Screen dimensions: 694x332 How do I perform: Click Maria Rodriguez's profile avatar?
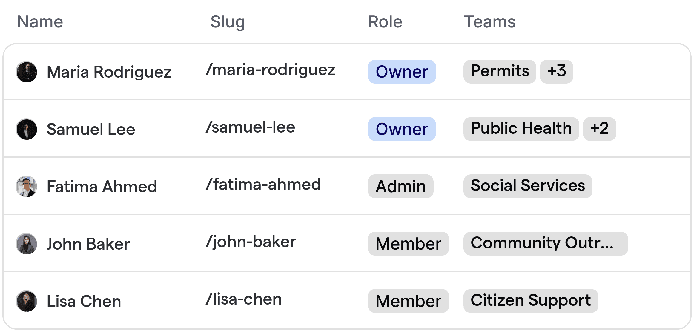pyautogui.click(x=26, y=72)
